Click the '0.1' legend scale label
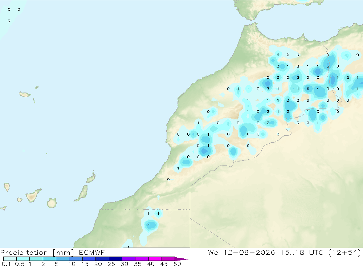Screen dimensions: 363x266 pos(6,264)
